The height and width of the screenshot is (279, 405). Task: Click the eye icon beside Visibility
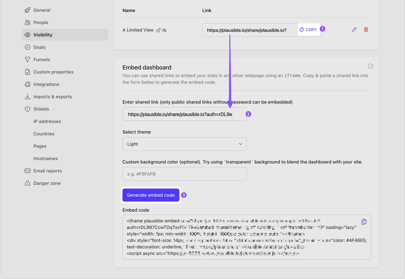(x=28, y=35)
